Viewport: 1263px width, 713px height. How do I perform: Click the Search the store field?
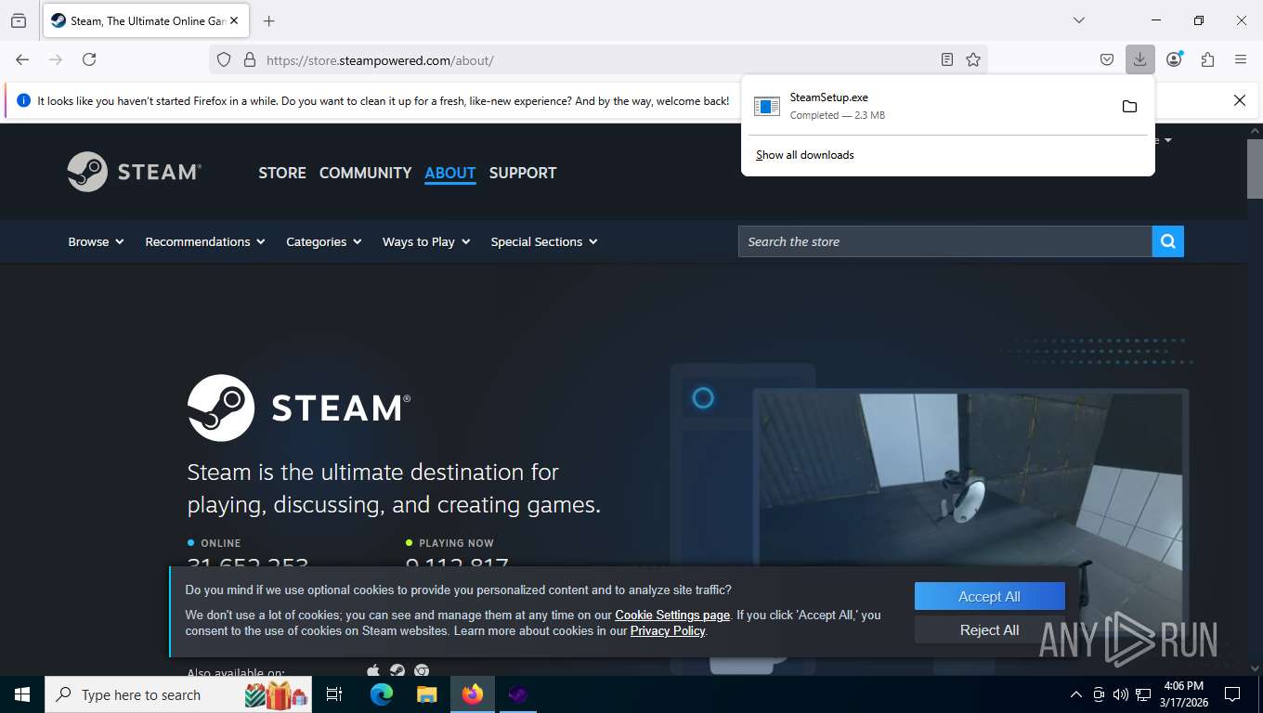tap(945, 241)
